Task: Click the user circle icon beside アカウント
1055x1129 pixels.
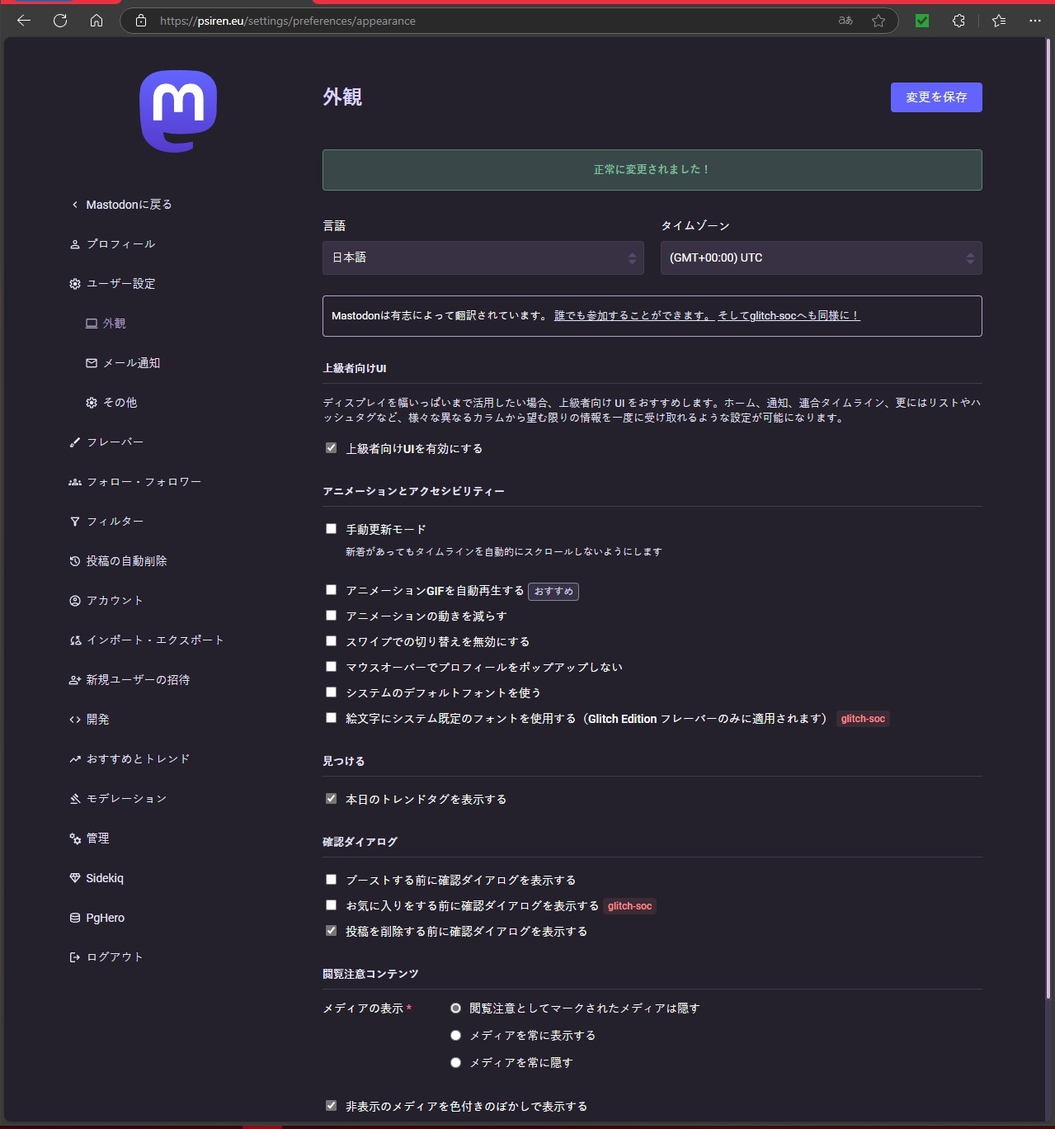Action: pyautogui.click(x=75, y=601)
